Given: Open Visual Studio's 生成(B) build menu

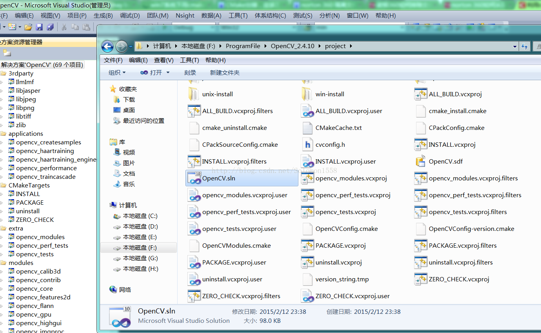Looking at the screenshot, I should click(103, 16).
